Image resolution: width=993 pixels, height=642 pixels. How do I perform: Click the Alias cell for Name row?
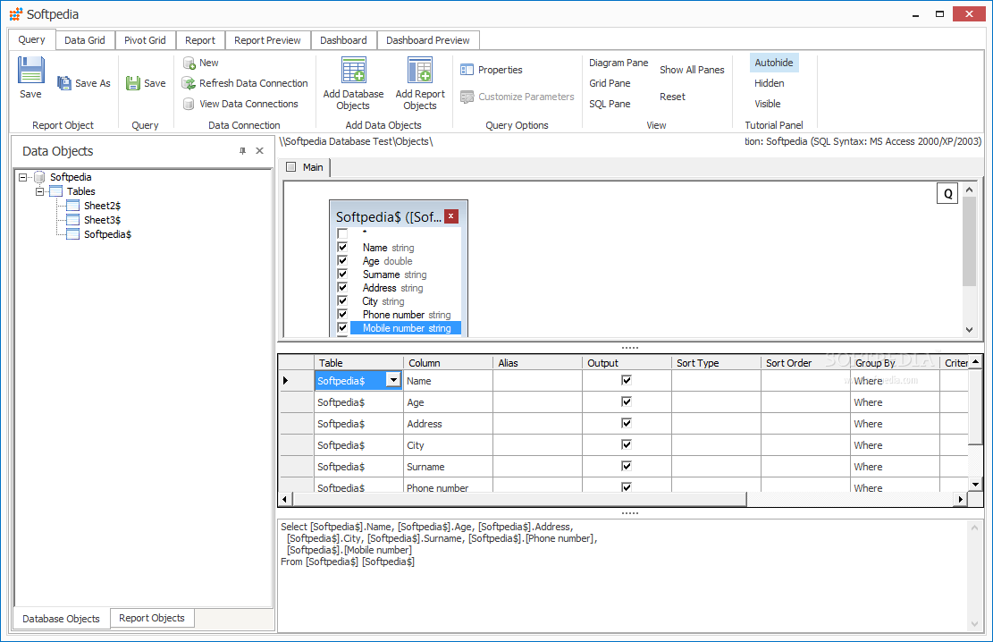click(x=537, y=380)
